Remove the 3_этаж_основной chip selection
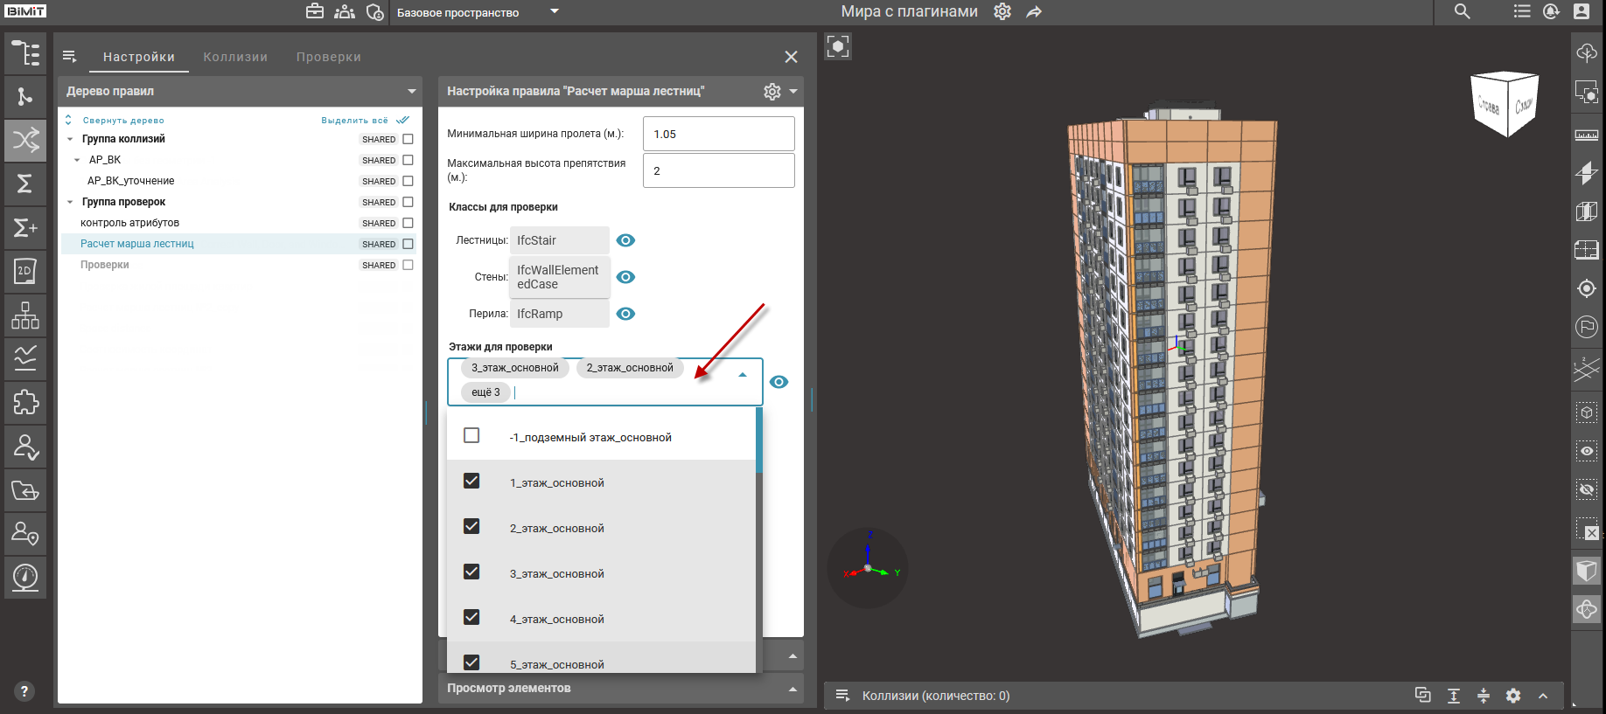The width and height of the screenshot is (1606, 714). 515,368
